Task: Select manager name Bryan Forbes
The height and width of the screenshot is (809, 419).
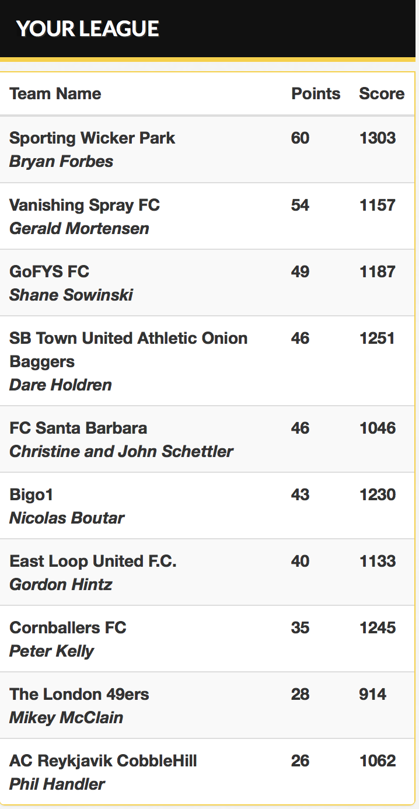Action: (61, 161)
